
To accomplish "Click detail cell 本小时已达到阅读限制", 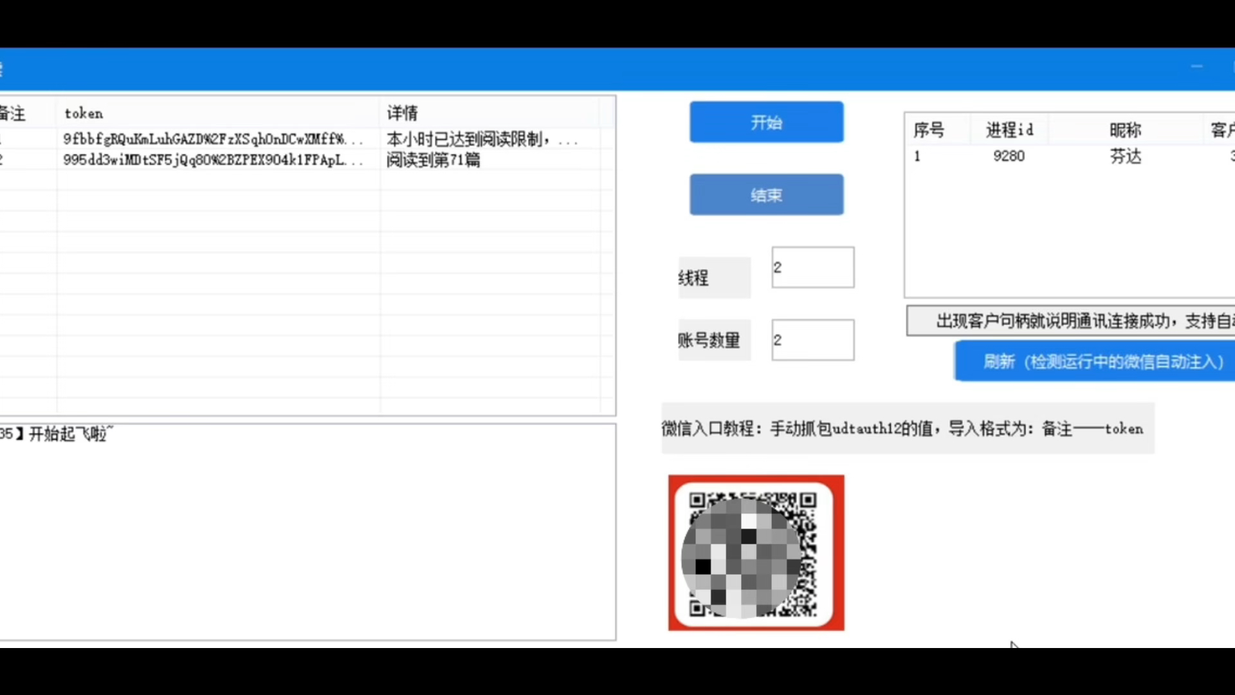I will [x=482, y=139].
